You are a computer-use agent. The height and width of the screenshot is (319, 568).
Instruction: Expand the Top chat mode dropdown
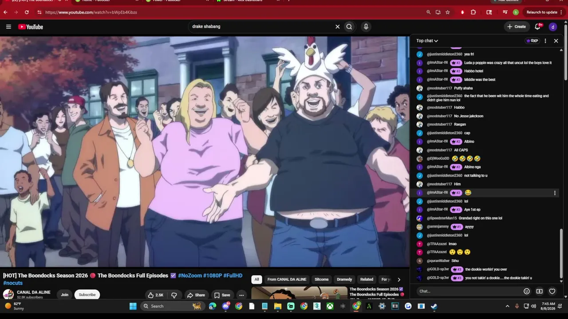[x=427, y=41]
